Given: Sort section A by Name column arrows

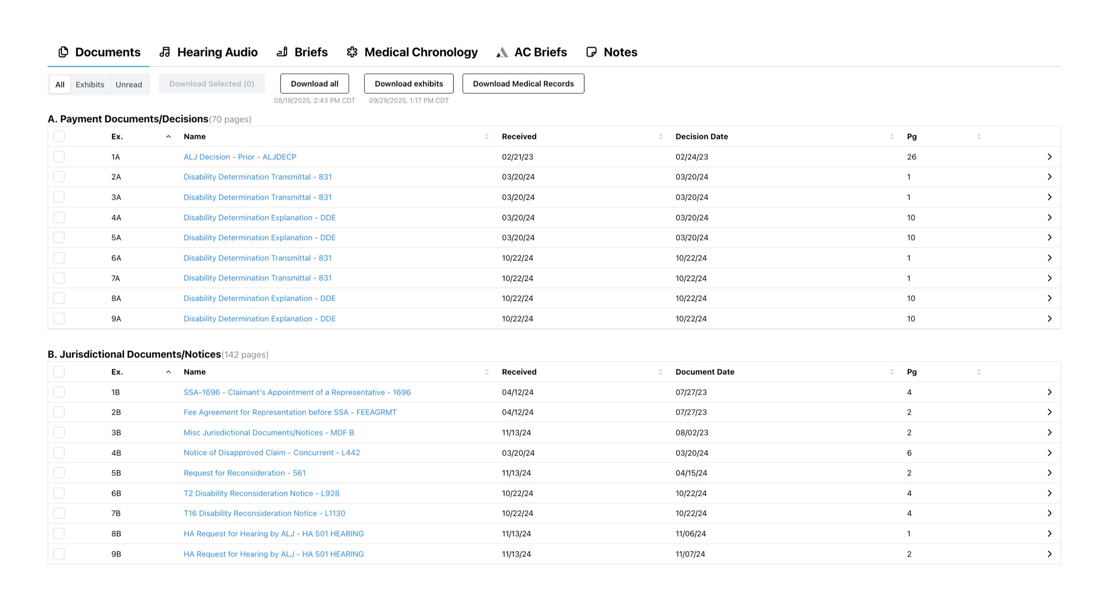Looking at the screenshot, I should click(x=486, y=137).
